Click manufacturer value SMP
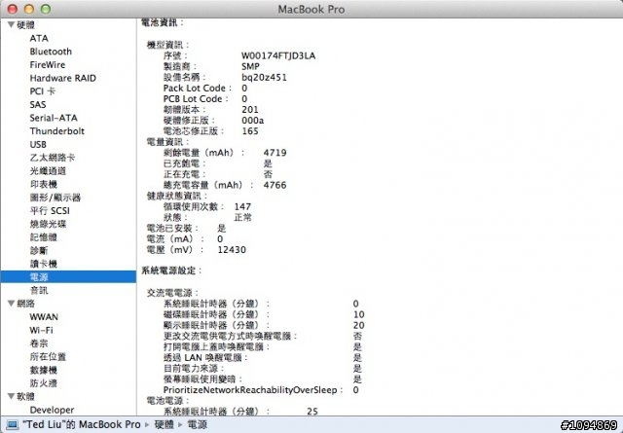This screenshot has width=623, height=433. 250,66
